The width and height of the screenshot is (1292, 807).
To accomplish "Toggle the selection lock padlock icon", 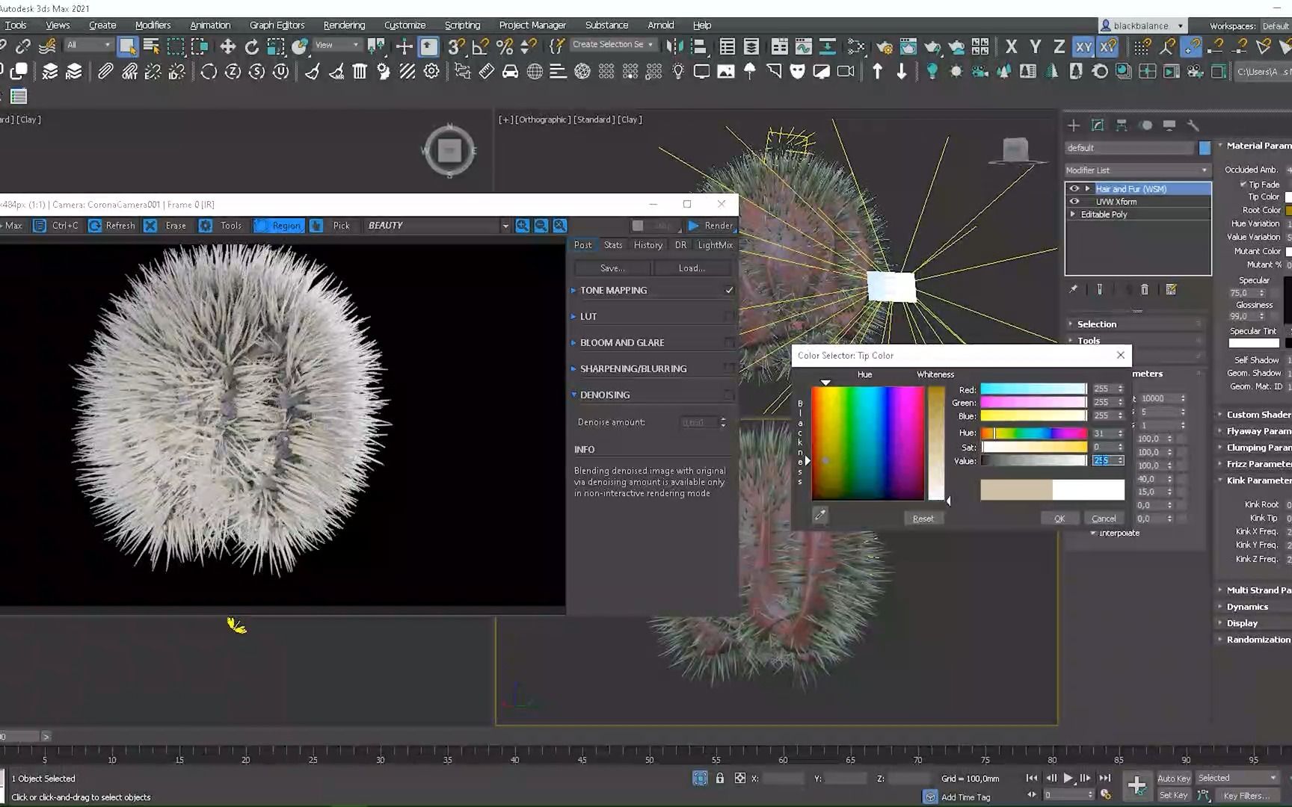I will (x=719, y=778).
